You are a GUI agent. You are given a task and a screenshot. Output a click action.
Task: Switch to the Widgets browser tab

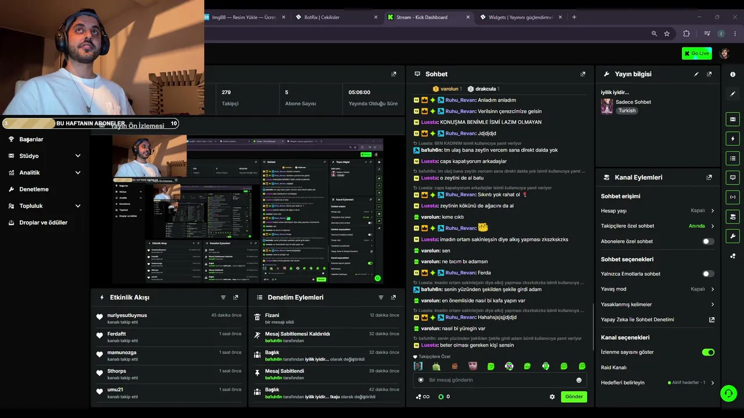coord(520,17)
